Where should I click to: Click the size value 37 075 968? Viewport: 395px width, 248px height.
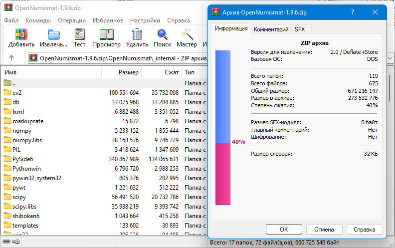coord(125,102)
